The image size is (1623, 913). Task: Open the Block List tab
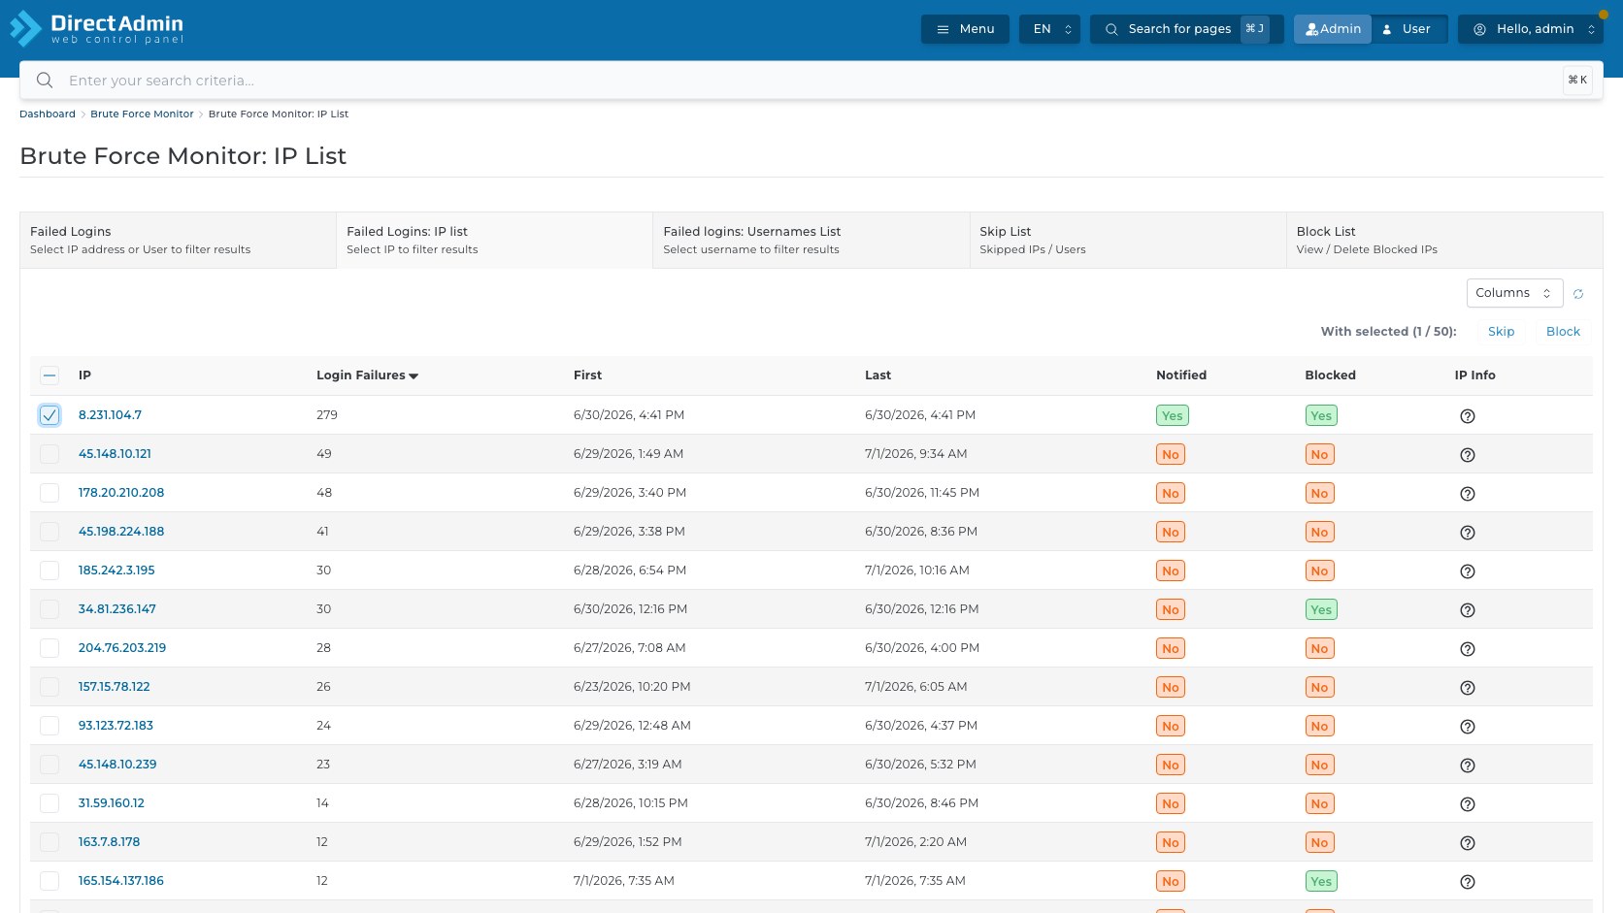tap(1444, 240)
